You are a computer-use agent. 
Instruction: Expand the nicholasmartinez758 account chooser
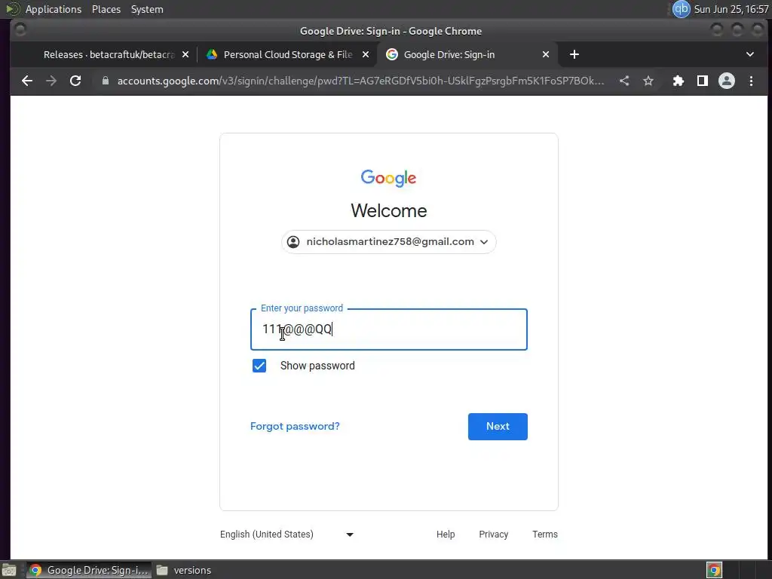[389, 242]
